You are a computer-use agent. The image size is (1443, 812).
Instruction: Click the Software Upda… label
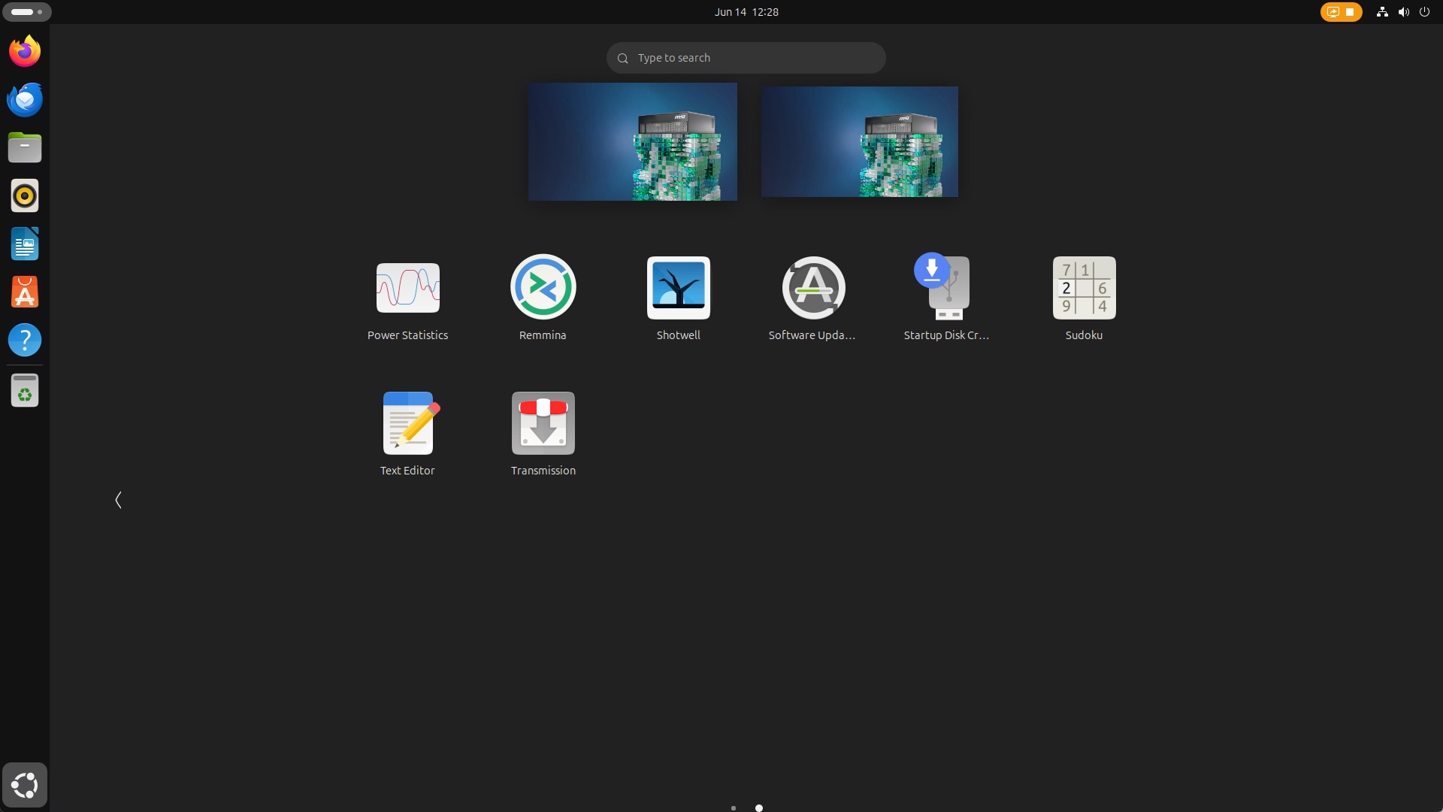(812, 335)
